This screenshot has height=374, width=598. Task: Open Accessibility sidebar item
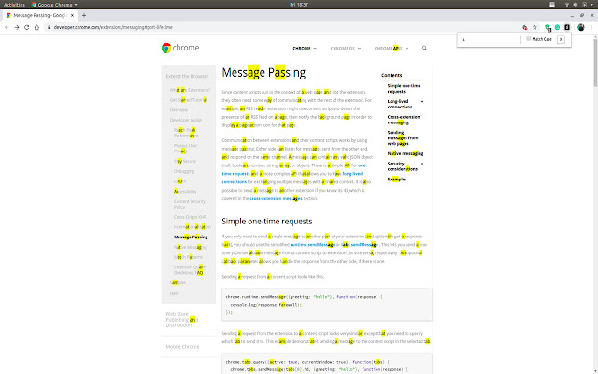click(185, 192)
